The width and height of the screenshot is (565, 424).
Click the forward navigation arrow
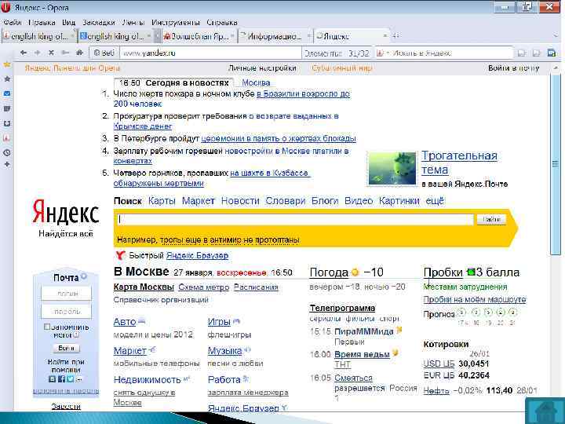[x=37, y=53]
